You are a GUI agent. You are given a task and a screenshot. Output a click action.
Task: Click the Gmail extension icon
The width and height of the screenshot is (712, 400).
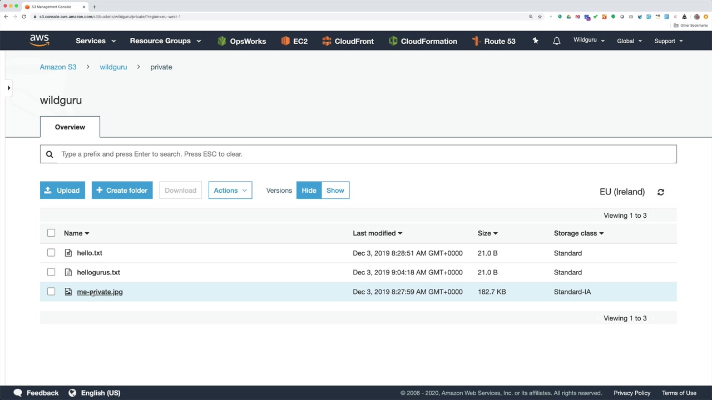click(x=578, y=17)
